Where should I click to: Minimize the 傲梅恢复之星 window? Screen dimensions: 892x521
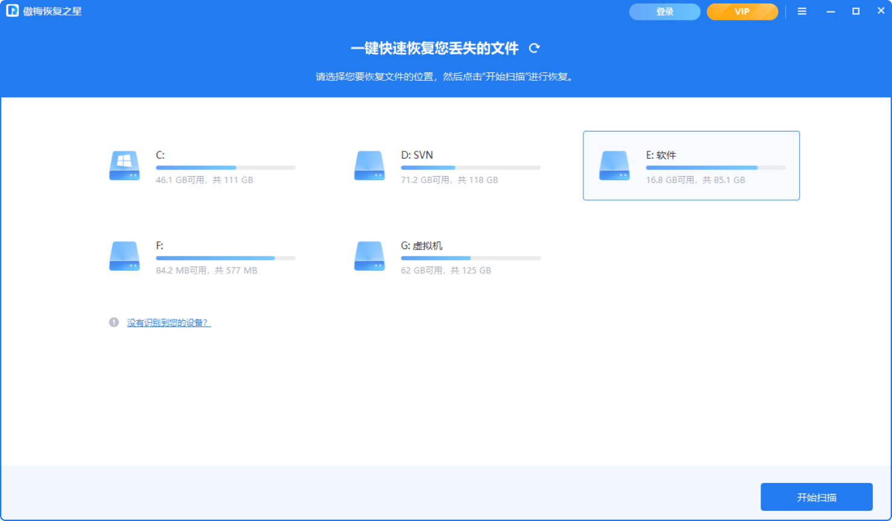click(831, 11)
